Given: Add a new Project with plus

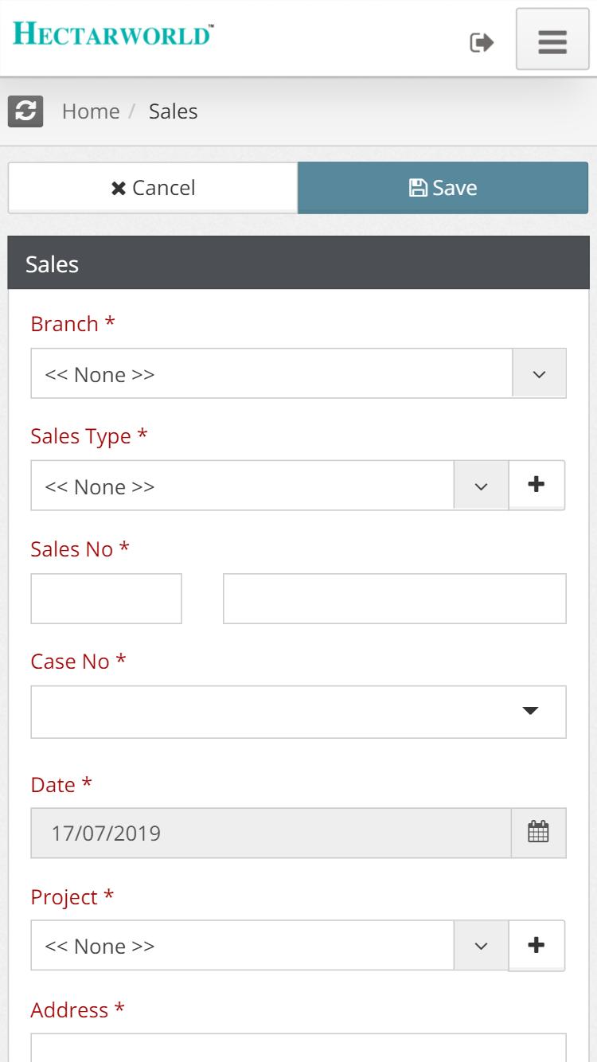Looking at the screenshot, I should click(x=537, y=945).
